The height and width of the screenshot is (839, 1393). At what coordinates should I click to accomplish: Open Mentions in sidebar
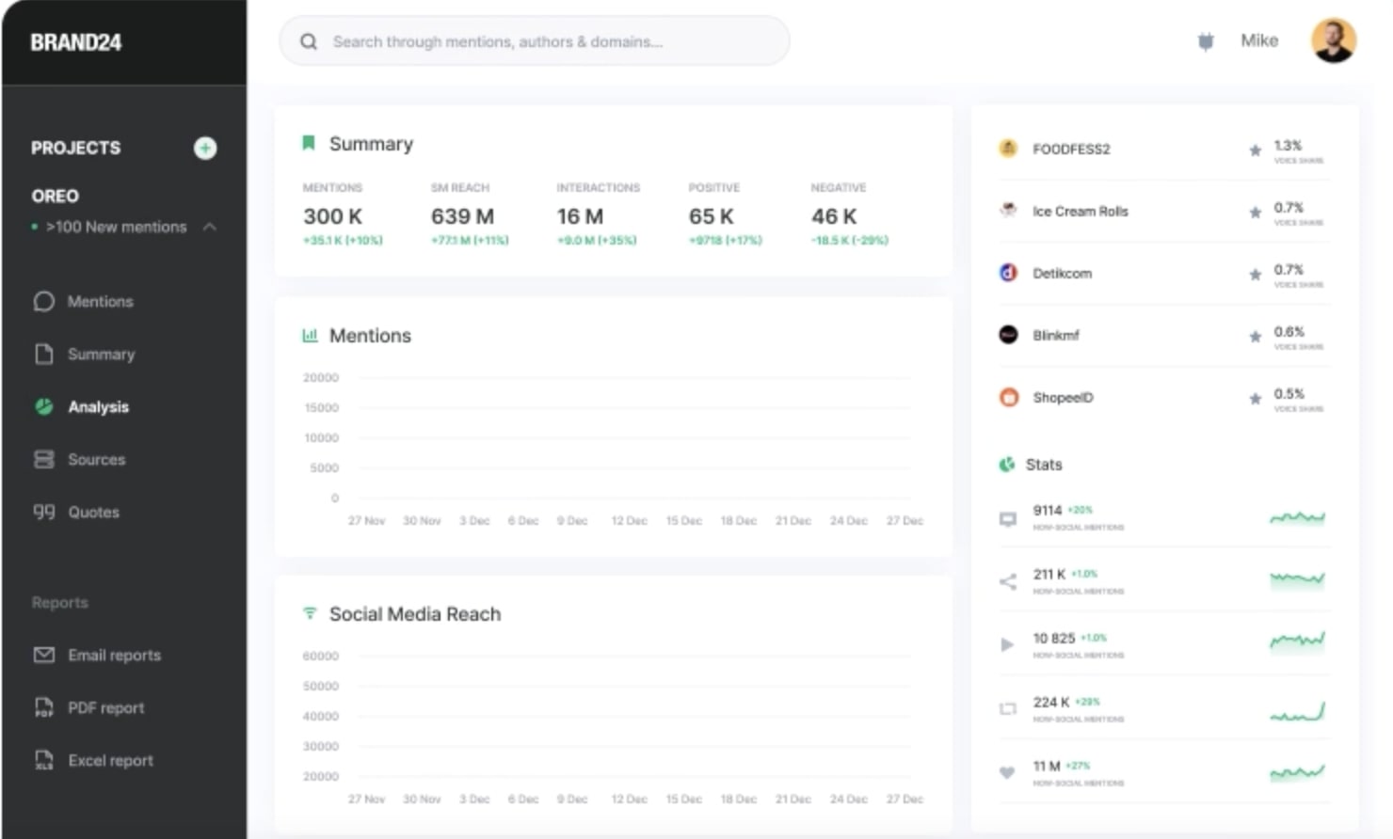pyautogui.click(x=100, y=301)
